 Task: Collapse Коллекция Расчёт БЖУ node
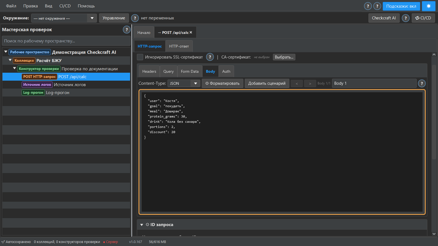10,60
